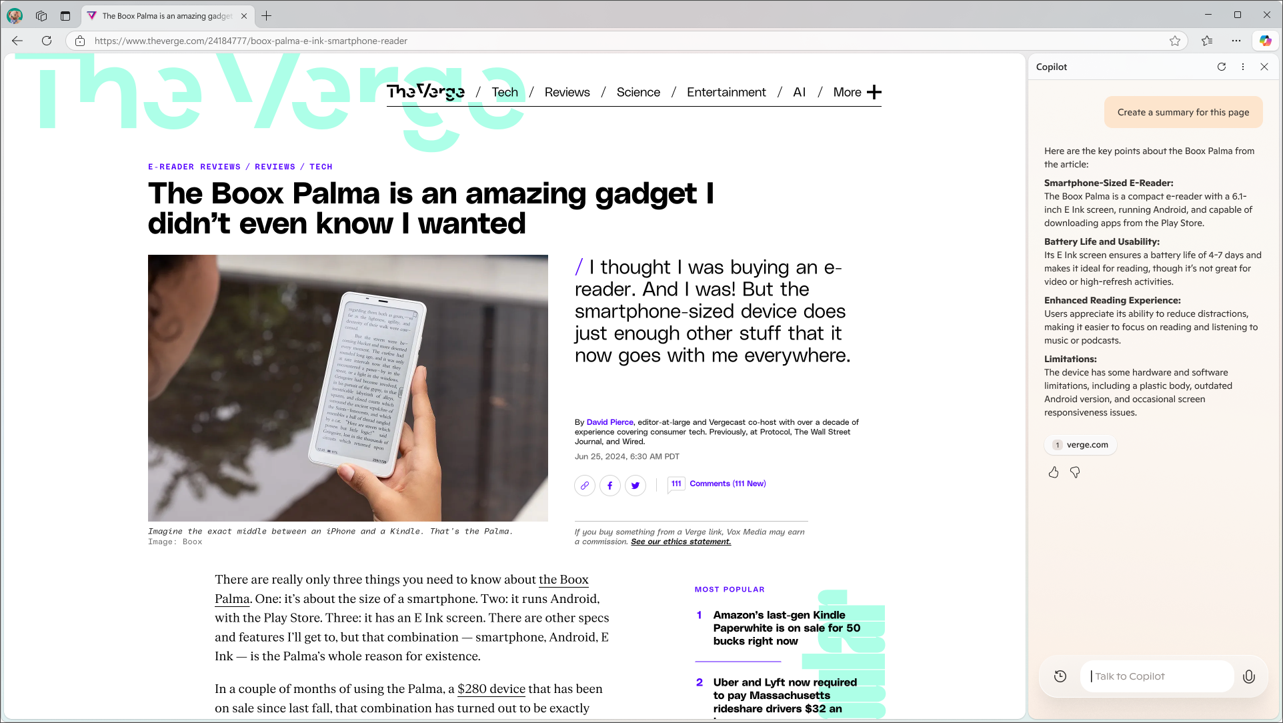Click the browser bookmark star icon
The width and height of the screenshot is (1283, 723).
1176,41
